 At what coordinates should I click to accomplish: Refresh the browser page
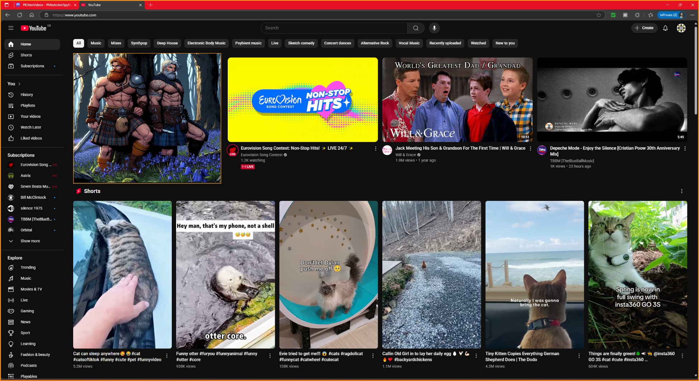click(20, 15)
